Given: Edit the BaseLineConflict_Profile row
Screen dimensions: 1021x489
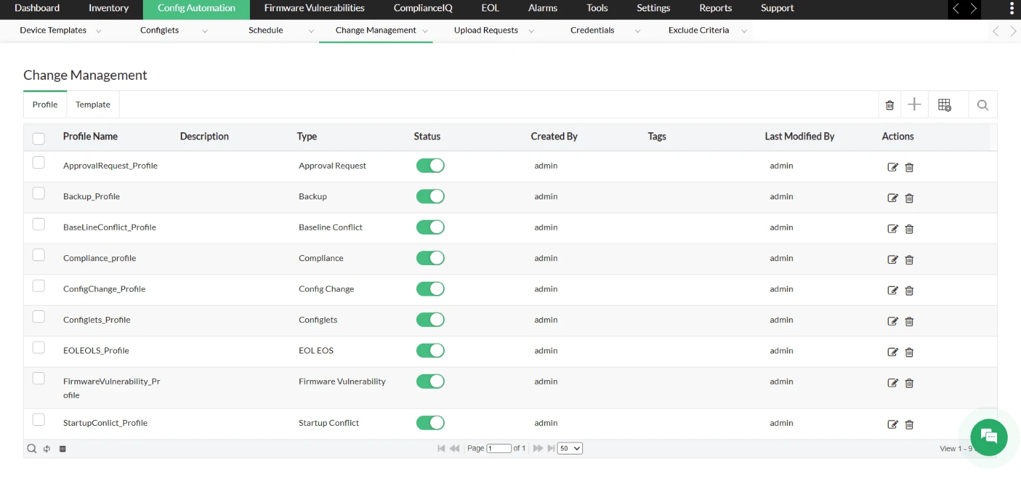Looking at the screenshot, I should coord(893,229).
